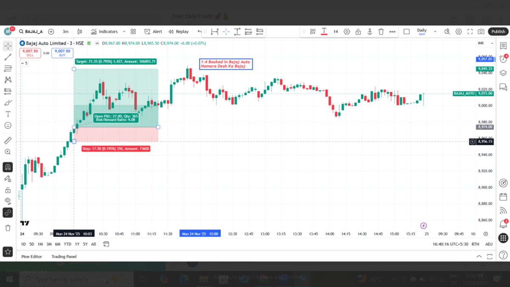Screen dimensions: 510x287
Task: Select the Measure ruler tool
Action: pos(8,140)
